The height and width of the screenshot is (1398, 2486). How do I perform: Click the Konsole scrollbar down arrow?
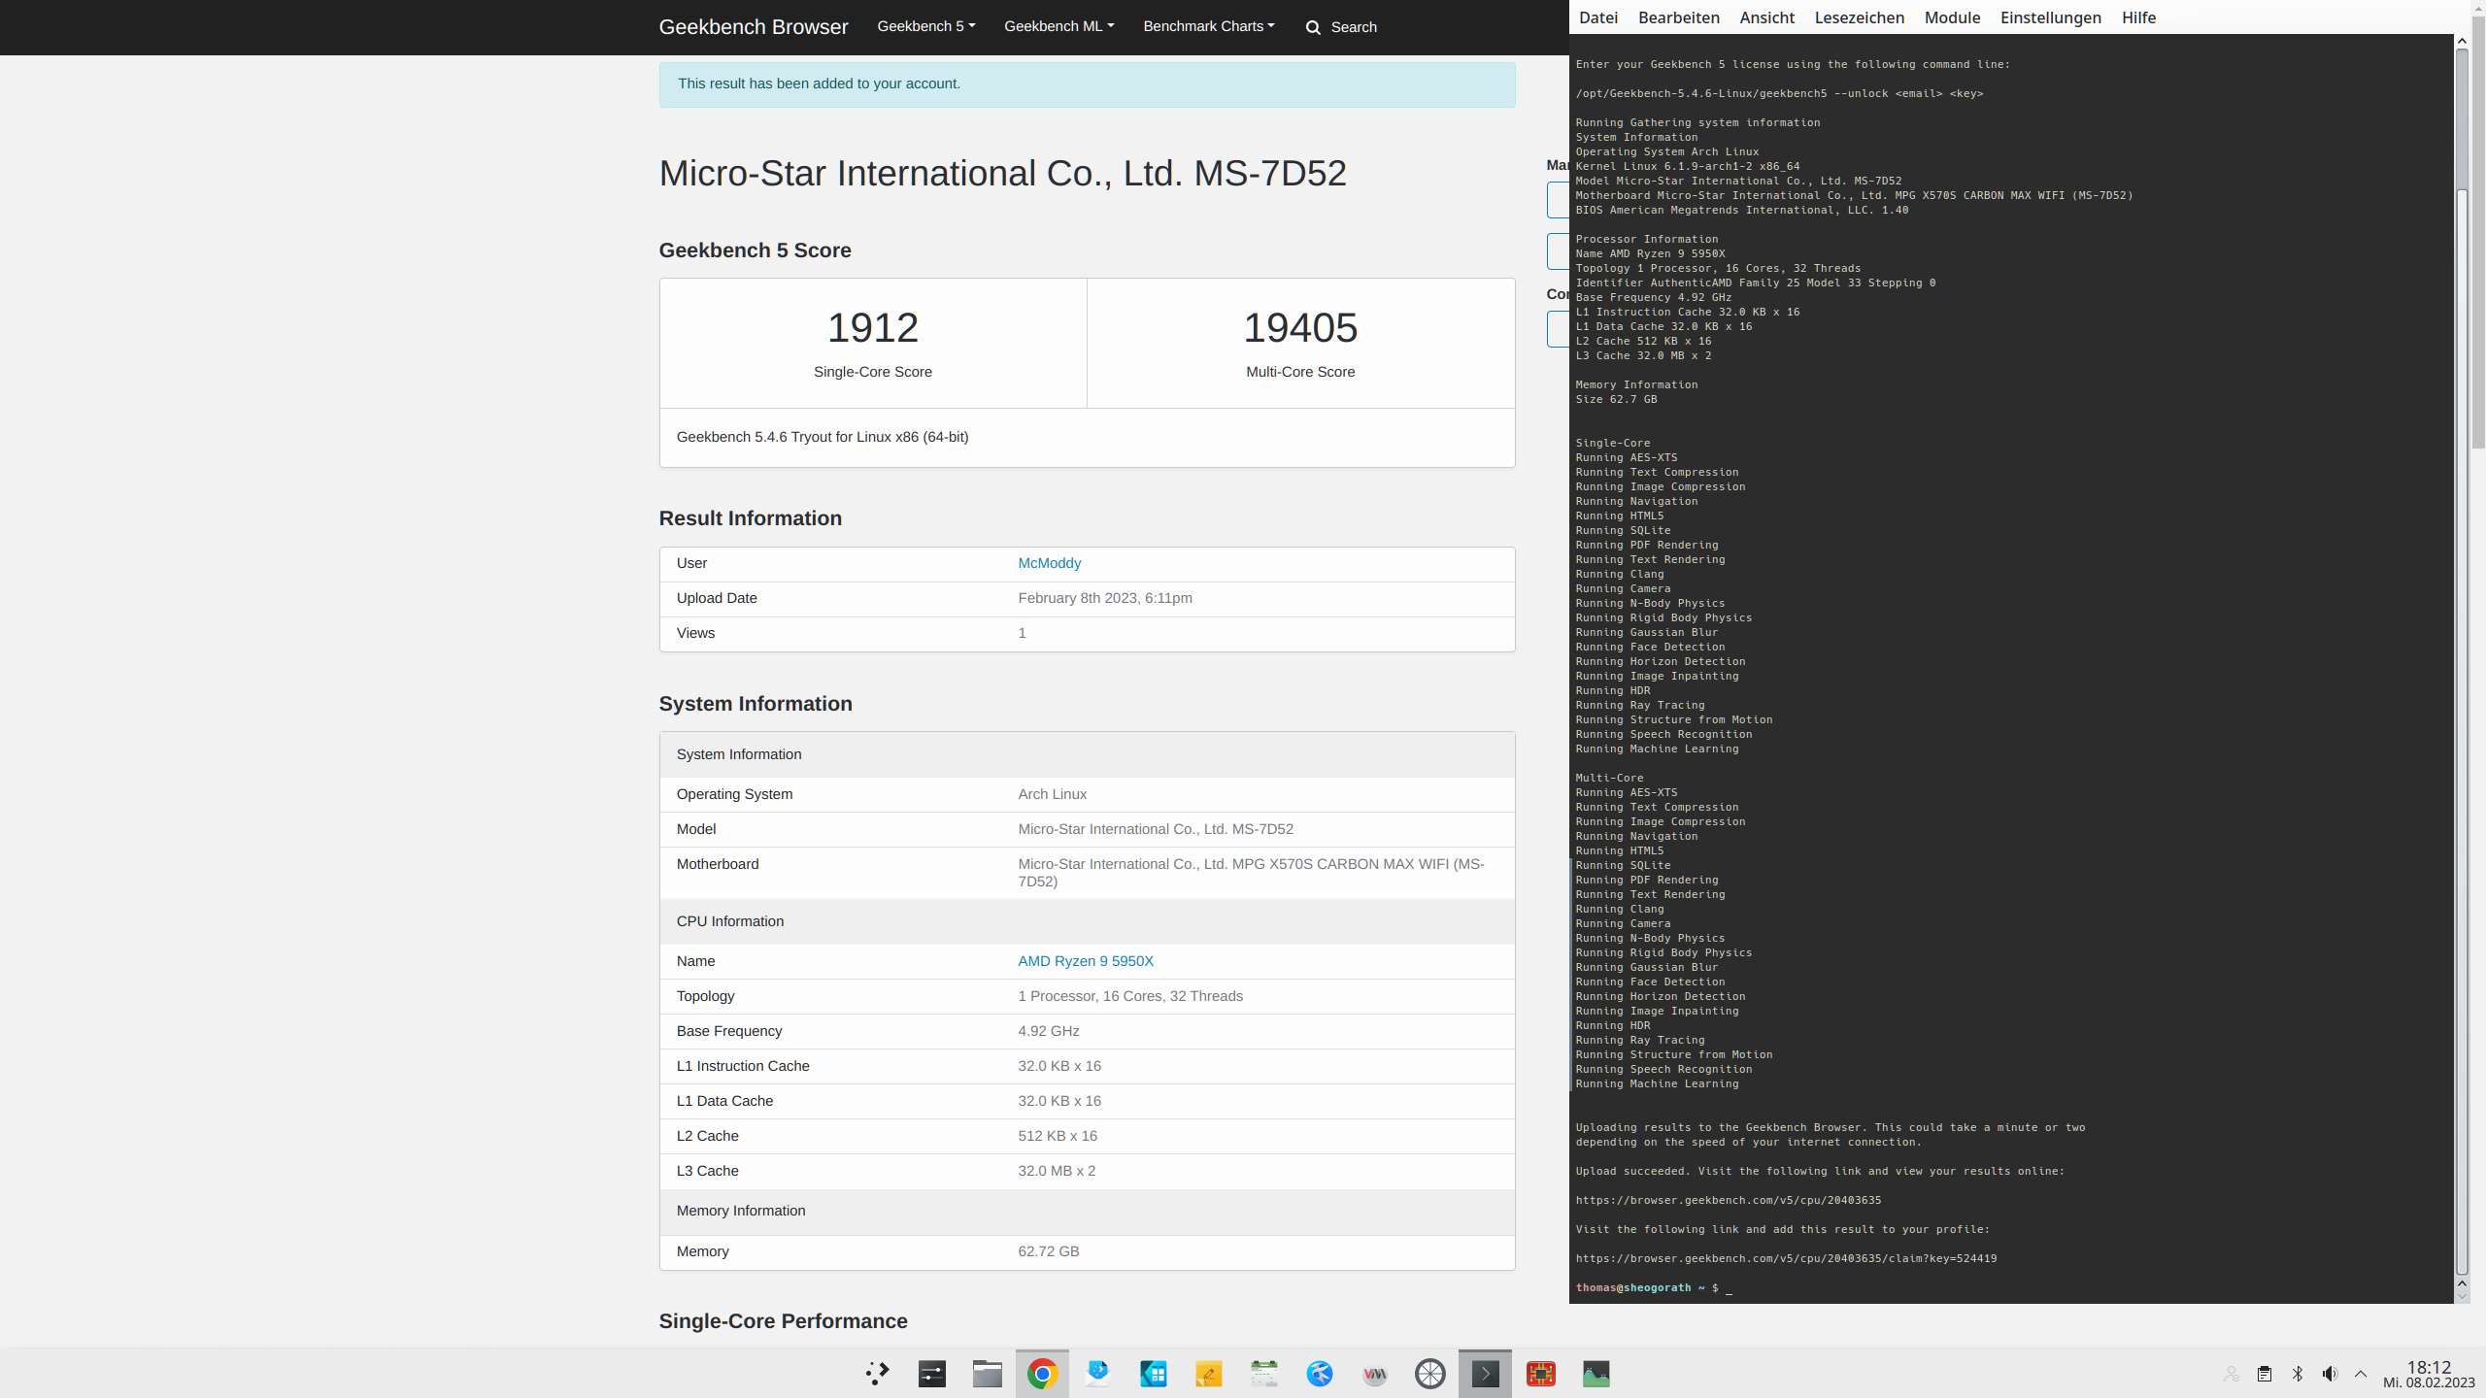pyautogui.click(x=2462, y=1296)
